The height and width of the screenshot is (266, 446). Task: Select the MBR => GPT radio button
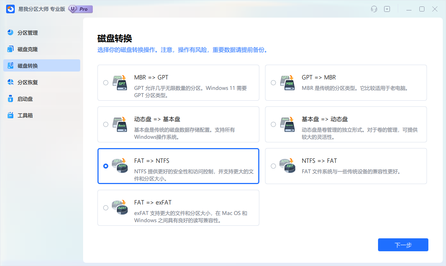pyautogui.click(x=105, y=83)
